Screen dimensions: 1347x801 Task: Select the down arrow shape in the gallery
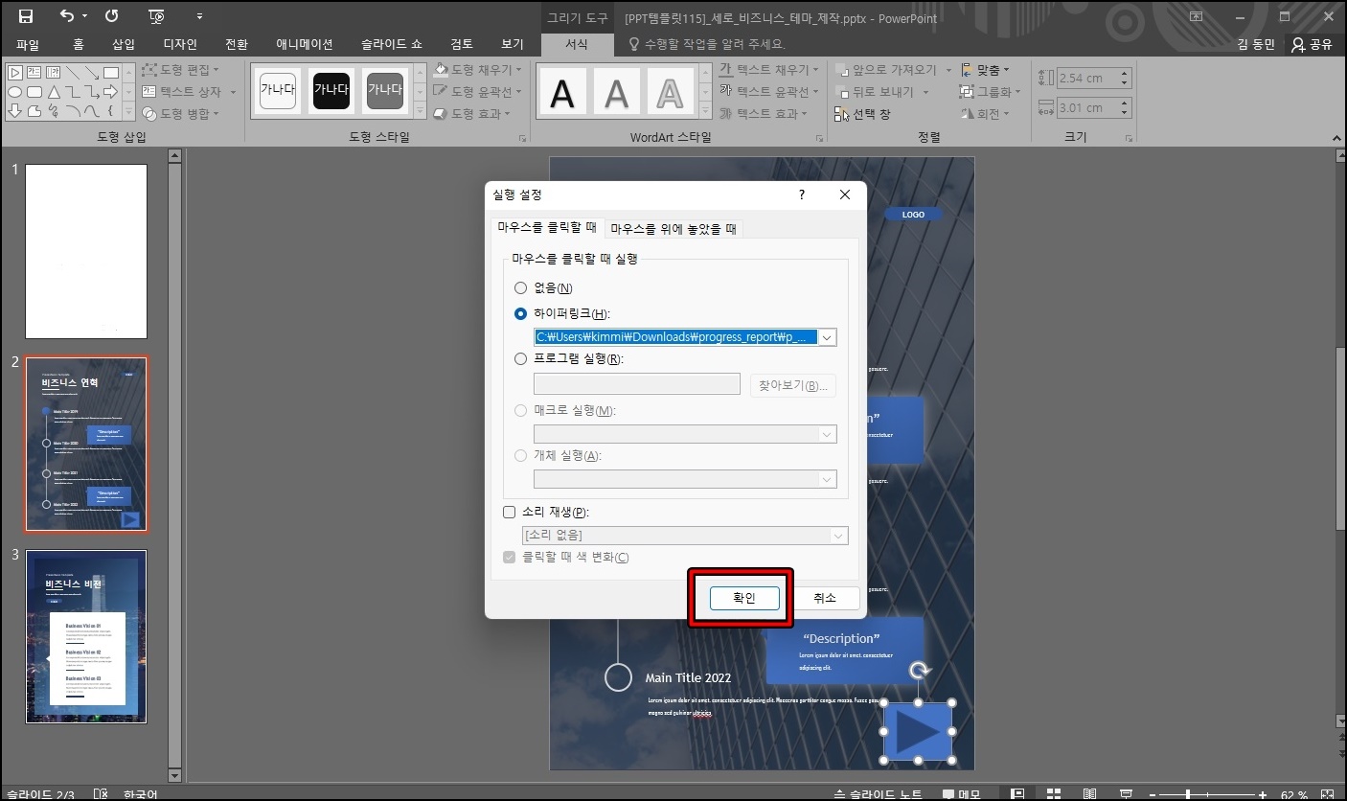click(x=15, y=111)
